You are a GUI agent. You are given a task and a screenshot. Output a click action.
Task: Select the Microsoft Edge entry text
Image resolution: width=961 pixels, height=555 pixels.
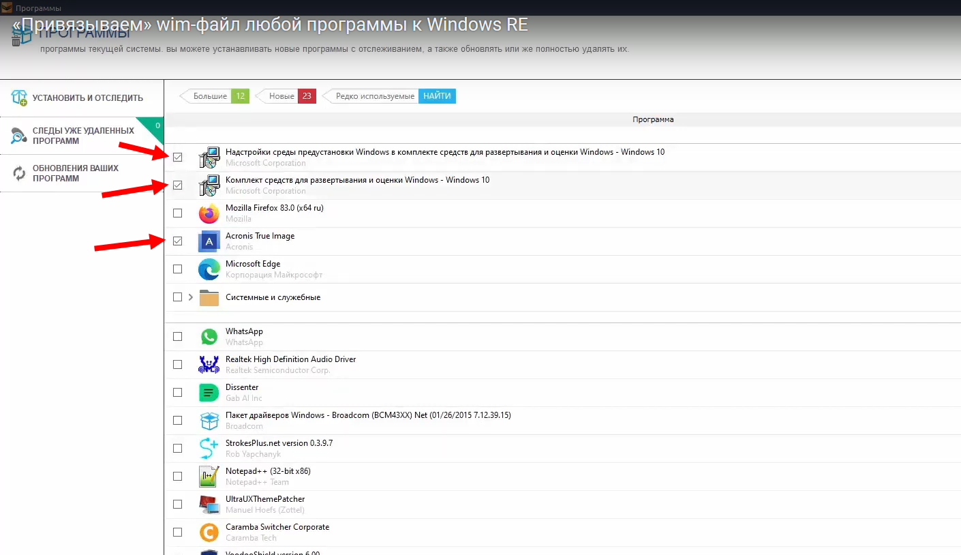click(253, 264)
